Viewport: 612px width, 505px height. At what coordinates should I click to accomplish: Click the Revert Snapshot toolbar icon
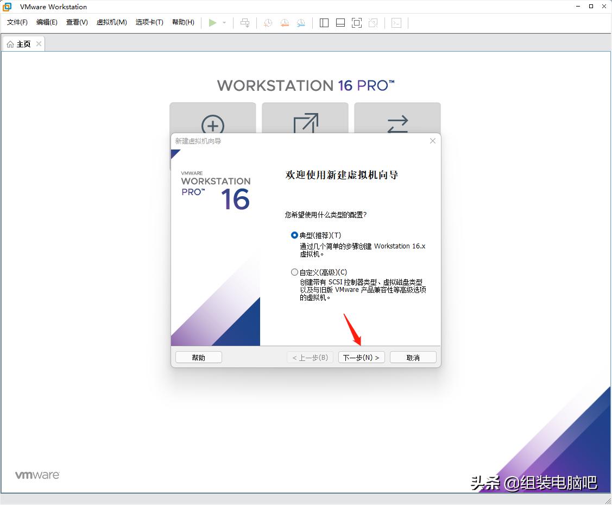point(284,22)
